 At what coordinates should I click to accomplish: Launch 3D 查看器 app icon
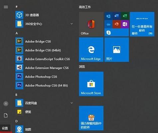(19, 15)
